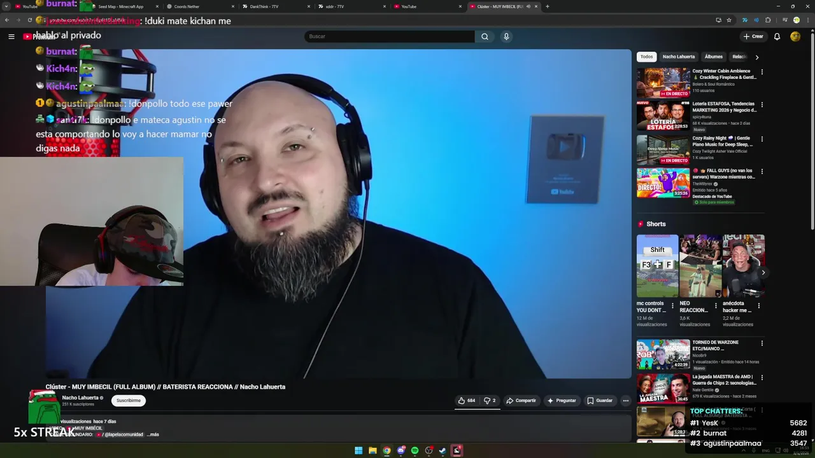Open options for Lotería ESTAFOSA video

click(x=762, y=104)
